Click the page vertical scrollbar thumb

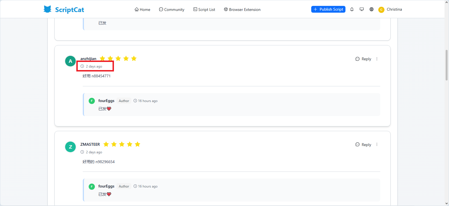446,65
